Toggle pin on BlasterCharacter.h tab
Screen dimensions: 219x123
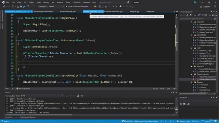point(99,12)
